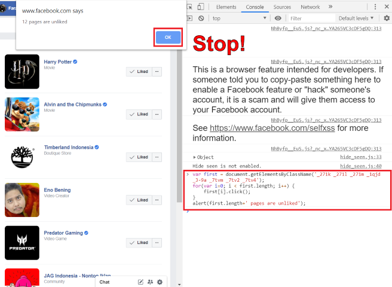This screenshot has width=392, height=287.
Task: Toggle the live expression eye icon
Action: click(x=278, y=19)
